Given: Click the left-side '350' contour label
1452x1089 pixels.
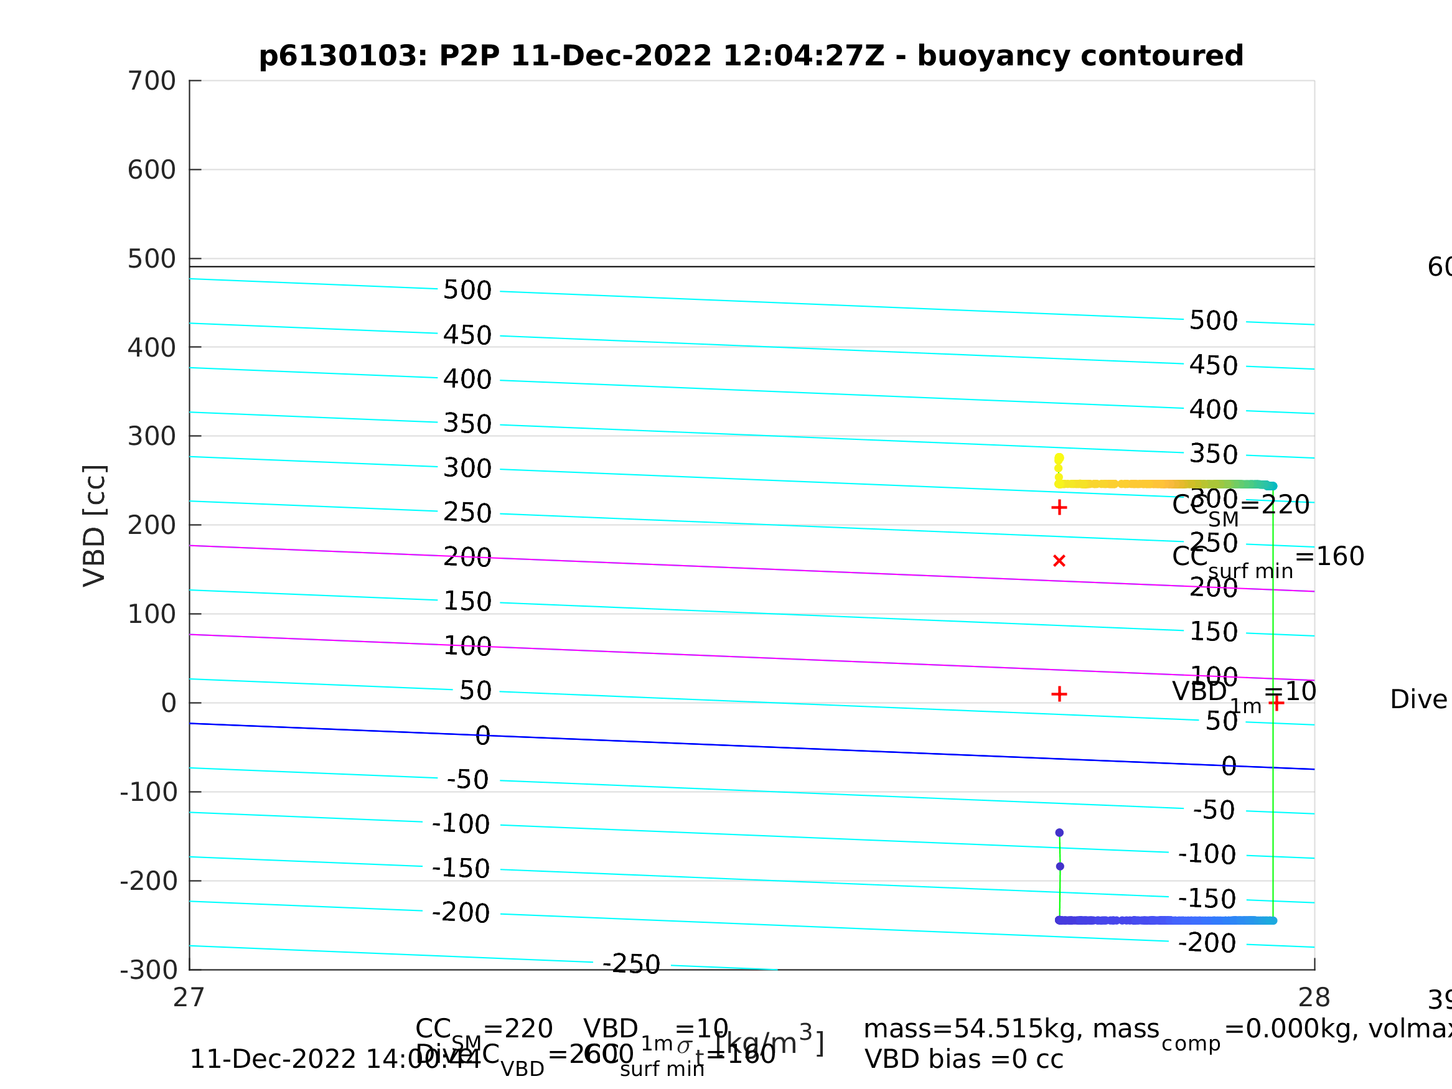Looking at the screenshot, I should coord(467,424).
